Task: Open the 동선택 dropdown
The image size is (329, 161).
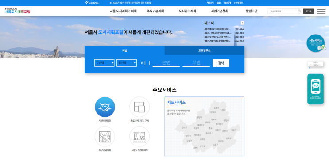Action: click(x=127, y=63)
